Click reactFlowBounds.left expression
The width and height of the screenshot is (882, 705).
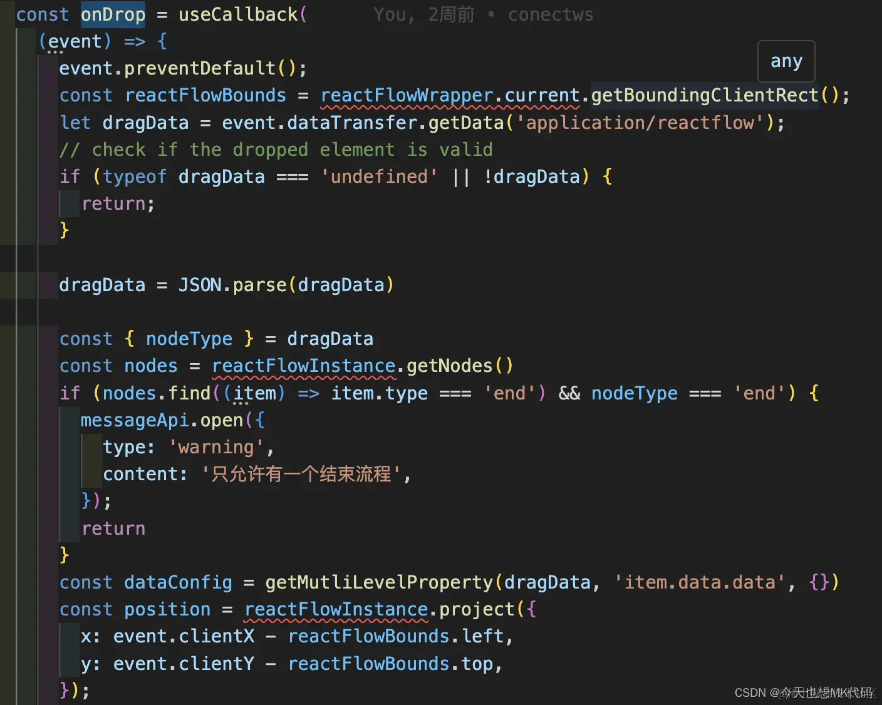tap(396, 636)
